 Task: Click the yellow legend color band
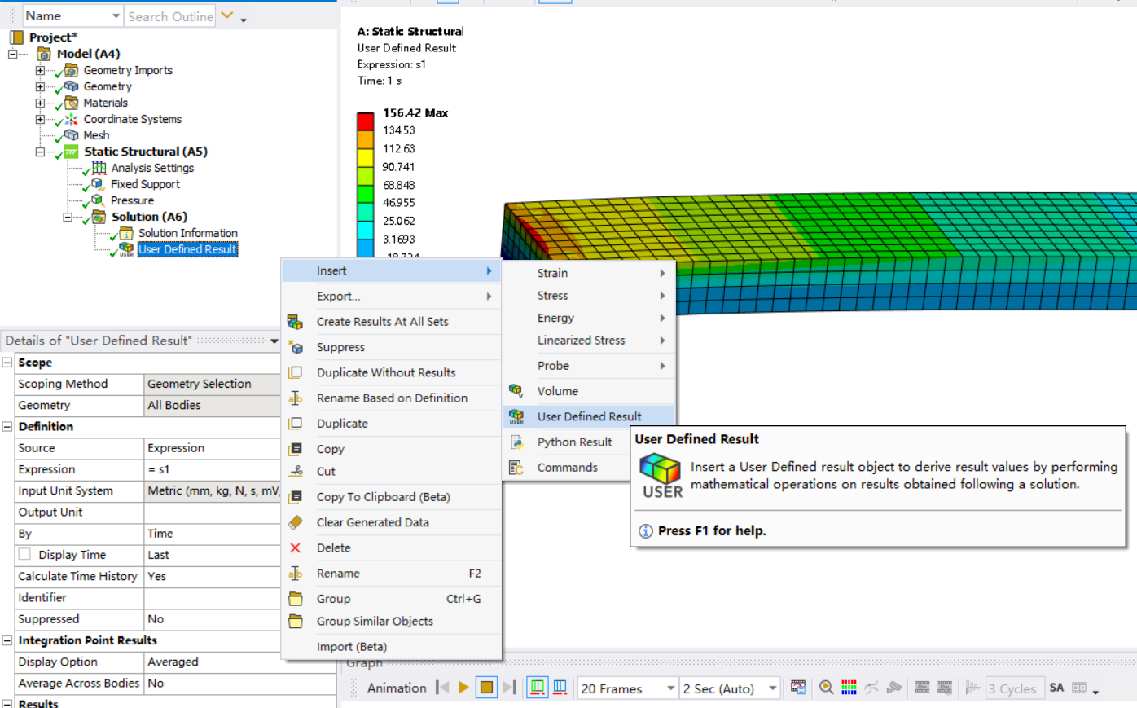click(365, 157)
